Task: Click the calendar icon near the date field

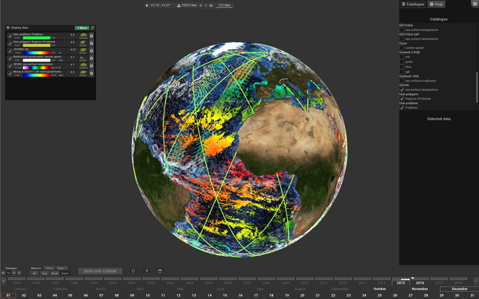Action: coord(160,270)
